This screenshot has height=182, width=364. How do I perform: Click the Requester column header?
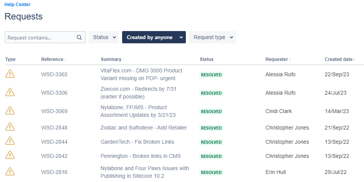click(x=277, y=59)
